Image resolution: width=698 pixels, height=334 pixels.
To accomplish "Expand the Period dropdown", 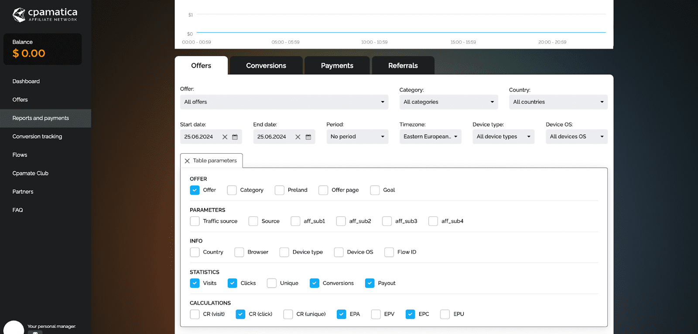I will 357,137.
